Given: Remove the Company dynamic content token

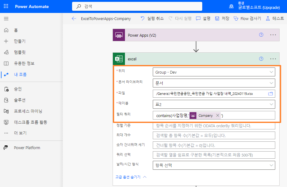Looking at the screenshot, I should 218,115.
